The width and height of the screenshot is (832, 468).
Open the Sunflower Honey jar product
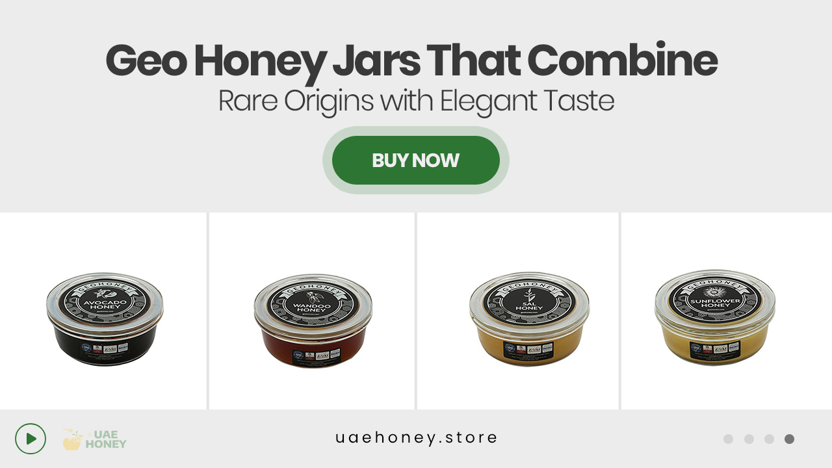[x=715, y=318]
